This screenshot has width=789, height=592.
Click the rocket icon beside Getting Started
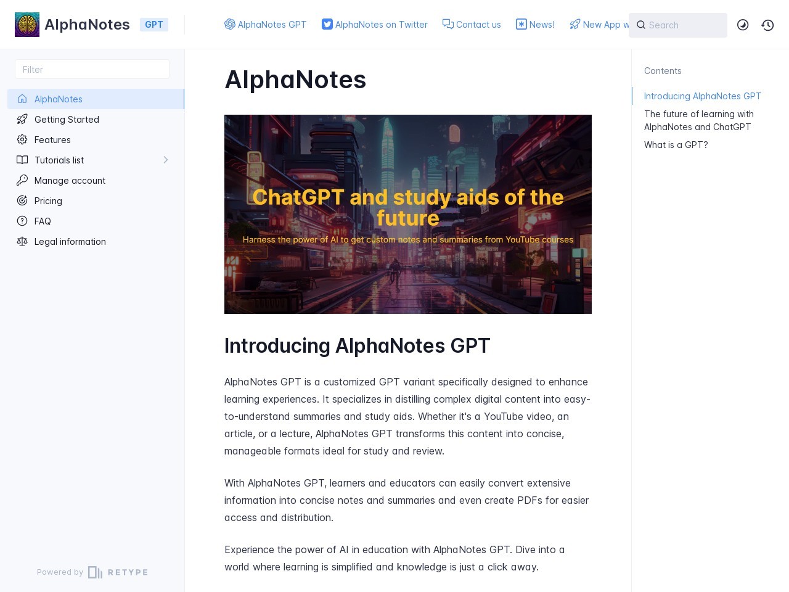point(22,119)
